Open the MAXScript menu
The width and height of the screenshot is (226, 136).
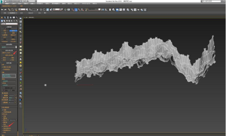86,4
